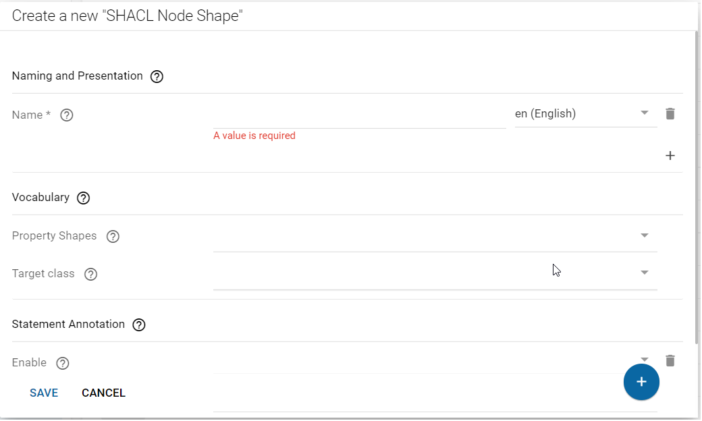Expand the Target class dropdown
702x421 pixels.
(x=644, y=273)
